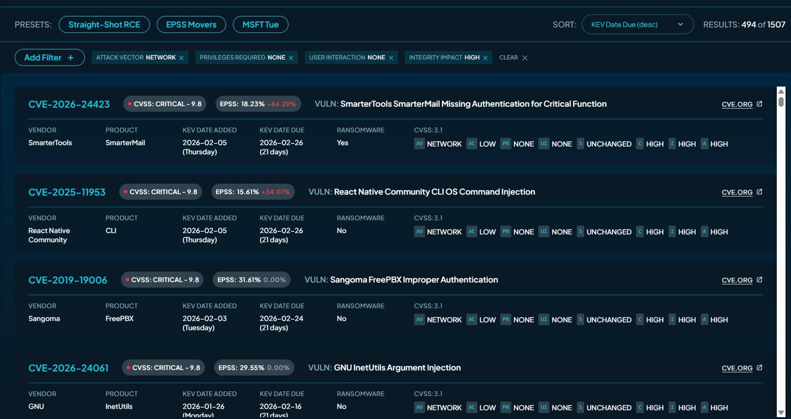This screenshot has height=419, width=791.
Task: Expand the CVE-2026-24423 entry details
Action: (69, 104)
